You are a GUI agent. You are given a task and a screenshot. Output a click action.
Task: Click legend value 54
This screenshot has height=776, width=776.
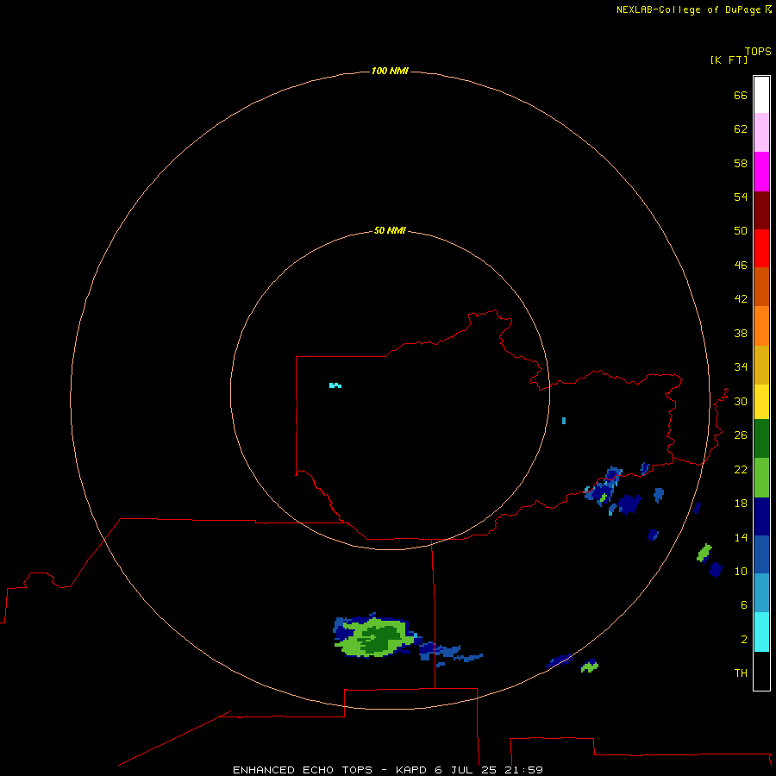click(741, 197)
